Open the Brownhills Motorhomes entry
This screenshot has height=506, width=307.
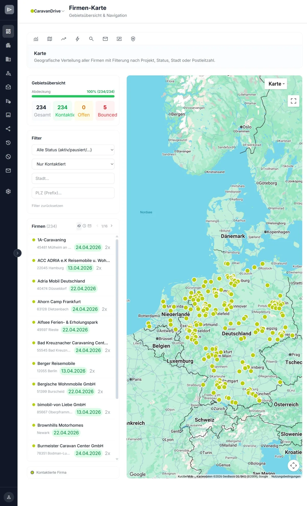click(71, 429)
